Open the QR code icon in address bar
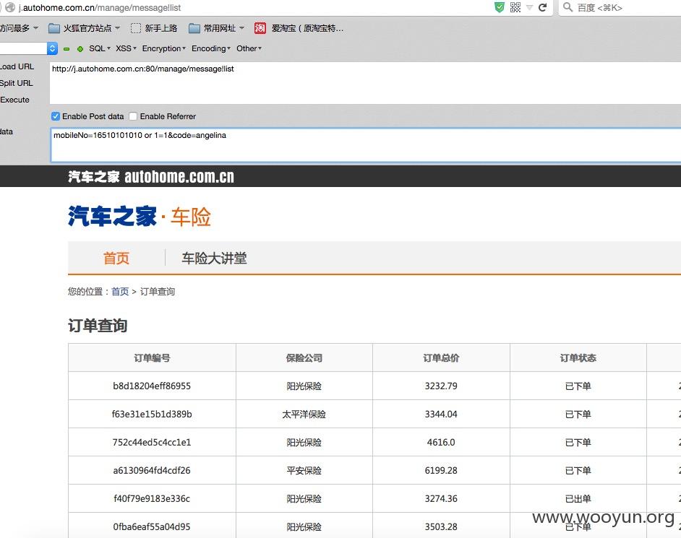The height and width of the screenshot is (538, 681). pos(515,7)
